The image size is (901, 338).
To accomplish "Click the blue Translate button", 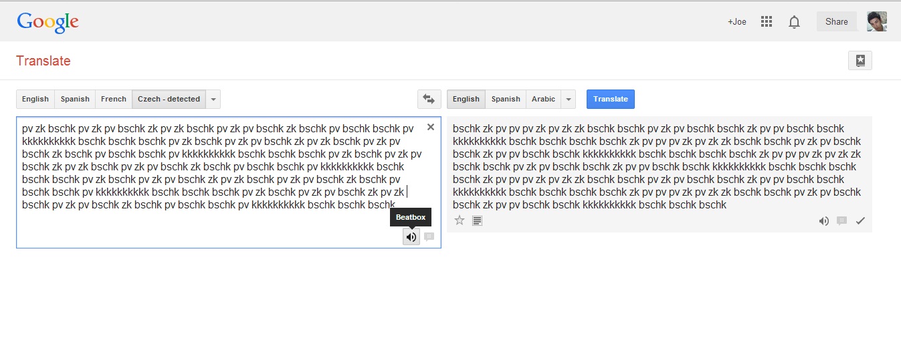I will point(611,99).
